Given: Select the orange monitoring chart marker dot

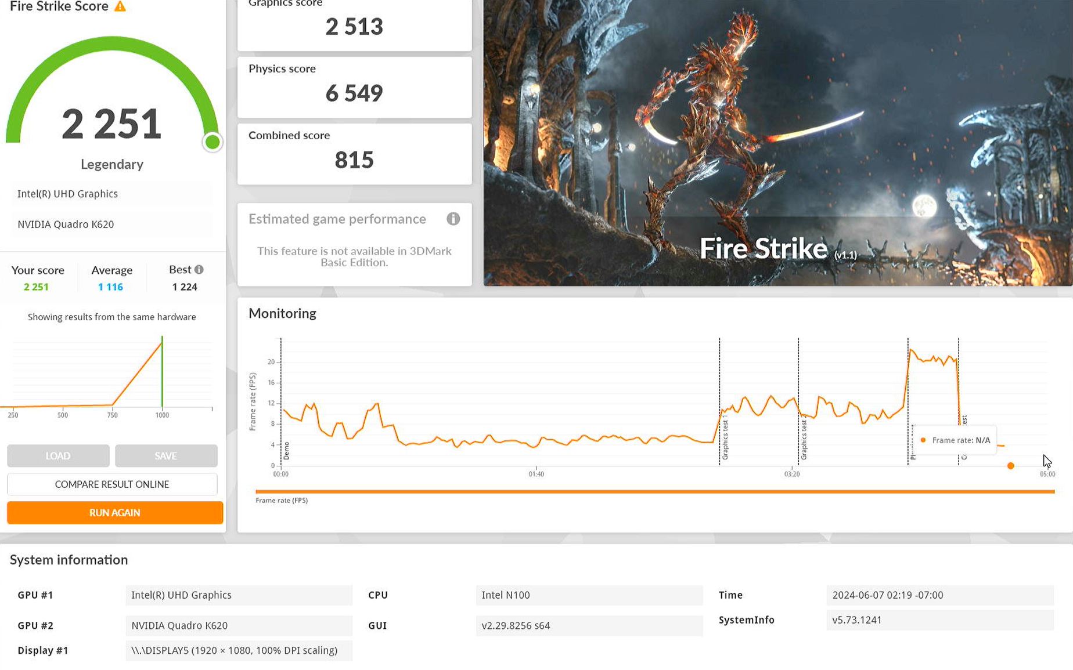Looking at the screenshot, I should (1011, 466).
